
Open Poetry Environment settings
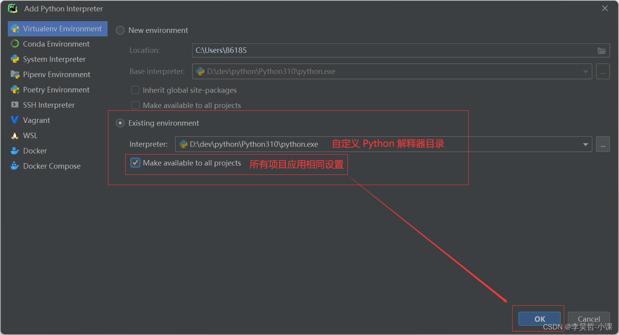(58, 90)
